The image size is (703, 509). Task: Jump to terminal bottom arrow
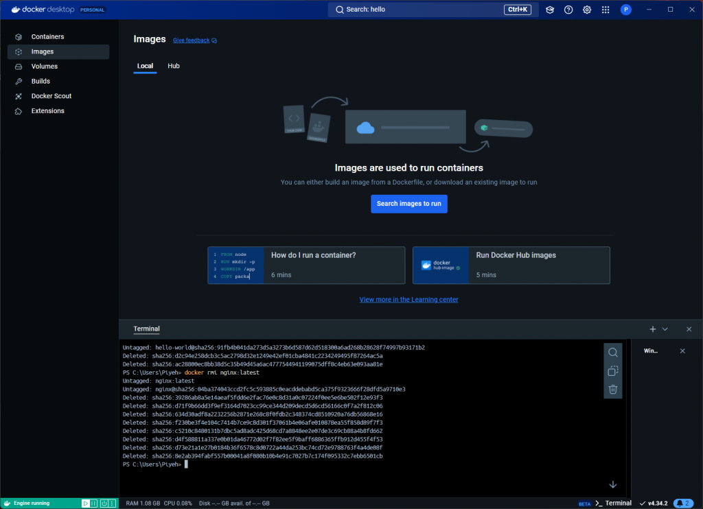coord(612,484)
